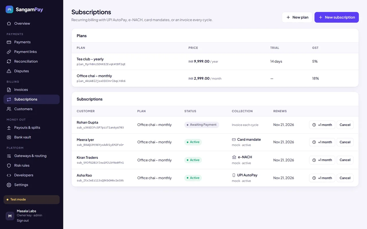Click customer name Rohan Gupta
The image size is (367, 229).
(87, 123)
